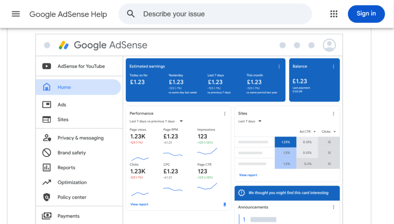Image resolution: width=394 pixels, height=224 pixels.
Task: Click the banner text about interesting card
Action: pos(289,192)
